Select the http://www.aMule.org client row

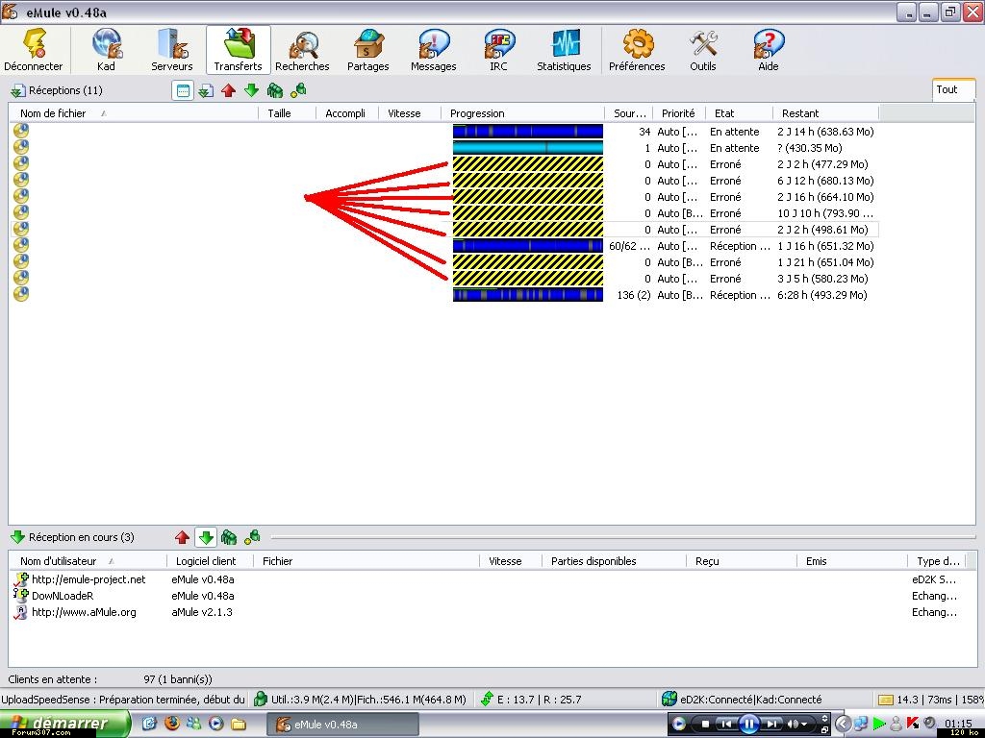click(492, 612)
